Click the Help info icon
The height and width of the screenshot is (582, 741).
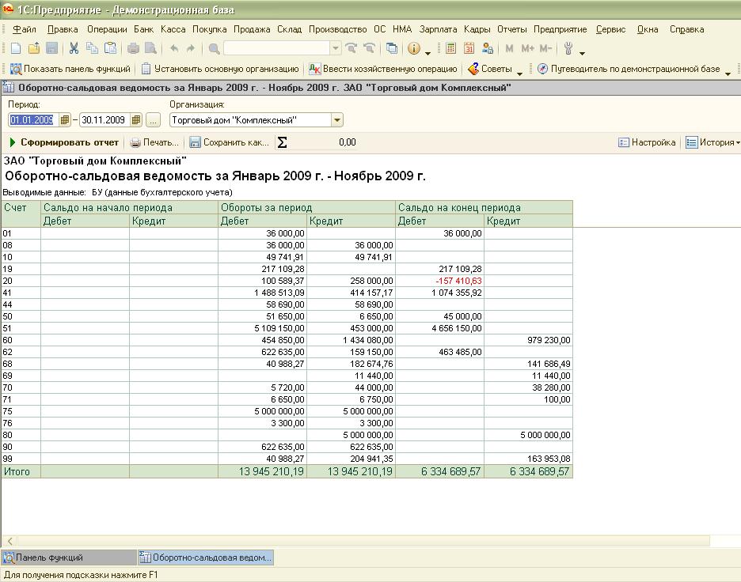(414, 48)
